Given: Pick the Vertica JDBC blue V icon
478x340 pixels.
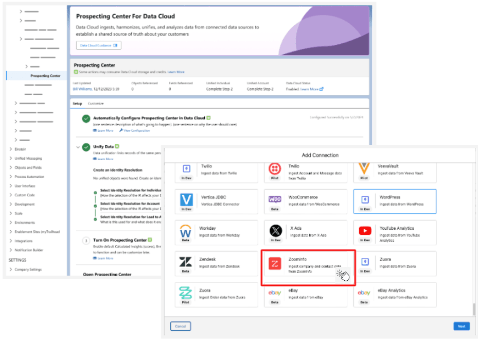Looking at the screenshot, I should (186, 199).
